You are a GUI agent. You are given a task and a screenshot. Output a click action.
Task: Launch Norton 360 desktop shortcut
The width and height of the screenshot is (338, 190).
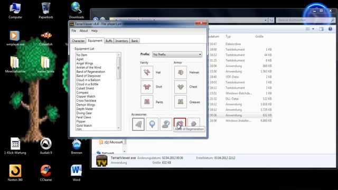point(15,173)
